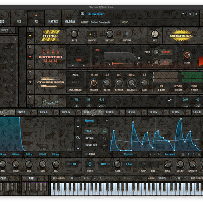The width and height of the screenshot is (203, 203).
Task: Collapse the Hyper module yellow arrow
Action: click(x=30, y=36)
